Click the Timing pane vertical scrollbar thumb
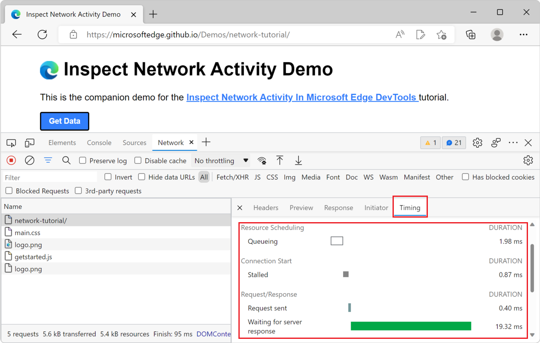 (x=532, y=268)
